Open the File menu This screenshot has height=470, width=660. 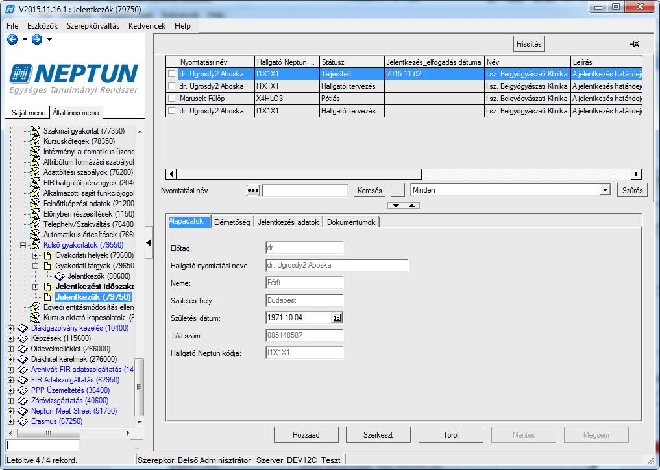coord(12,26)
